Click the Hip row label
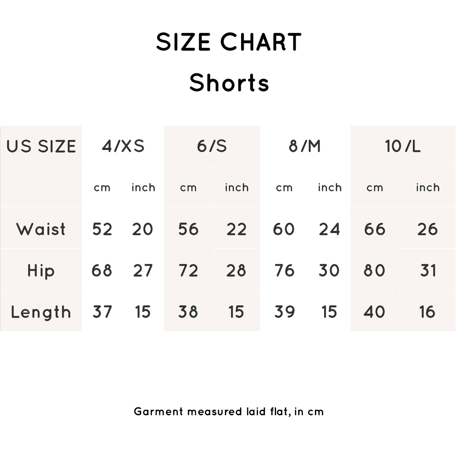Image resolution: width=456 pixels, height=456 pixels. [41, 271]
